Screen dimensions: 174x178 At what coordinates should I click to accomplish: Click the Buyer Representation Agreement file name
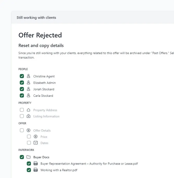[x=89, y=164]
